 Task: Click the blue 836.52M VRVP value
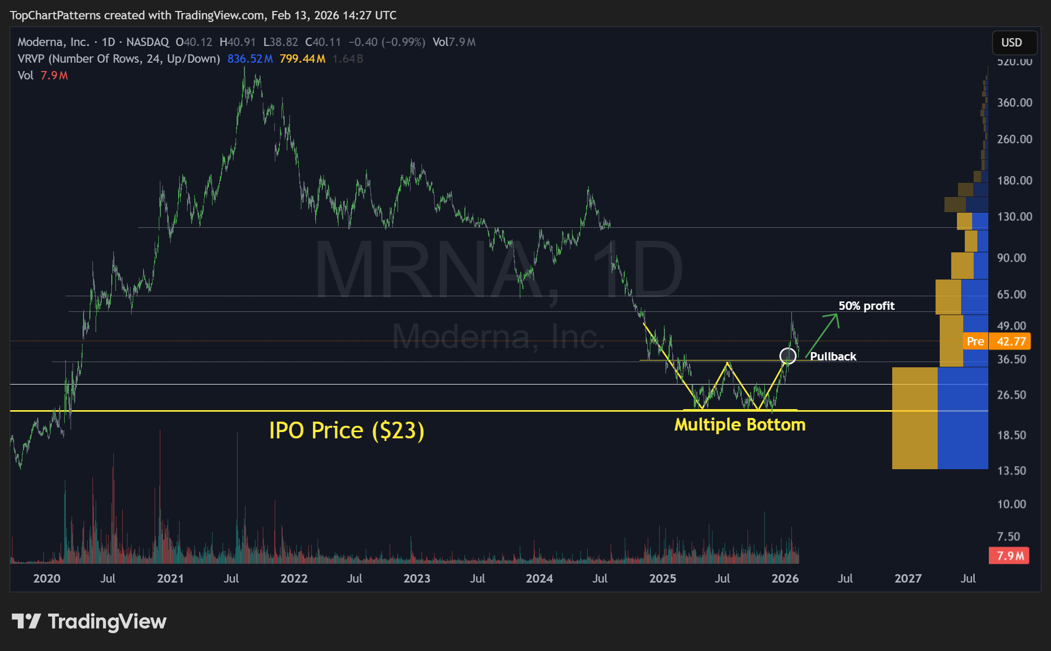[250, 59]
